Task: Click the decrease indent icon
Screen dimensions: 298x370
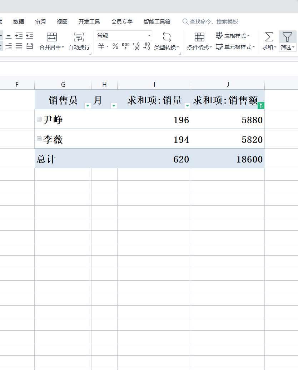Action: 19,36
